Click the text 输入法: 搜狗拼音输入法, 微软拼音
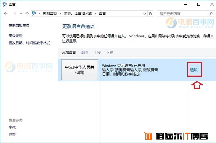The width and height of the screenshot is (216, 143). pyautogui.click(x=130, y=70)
